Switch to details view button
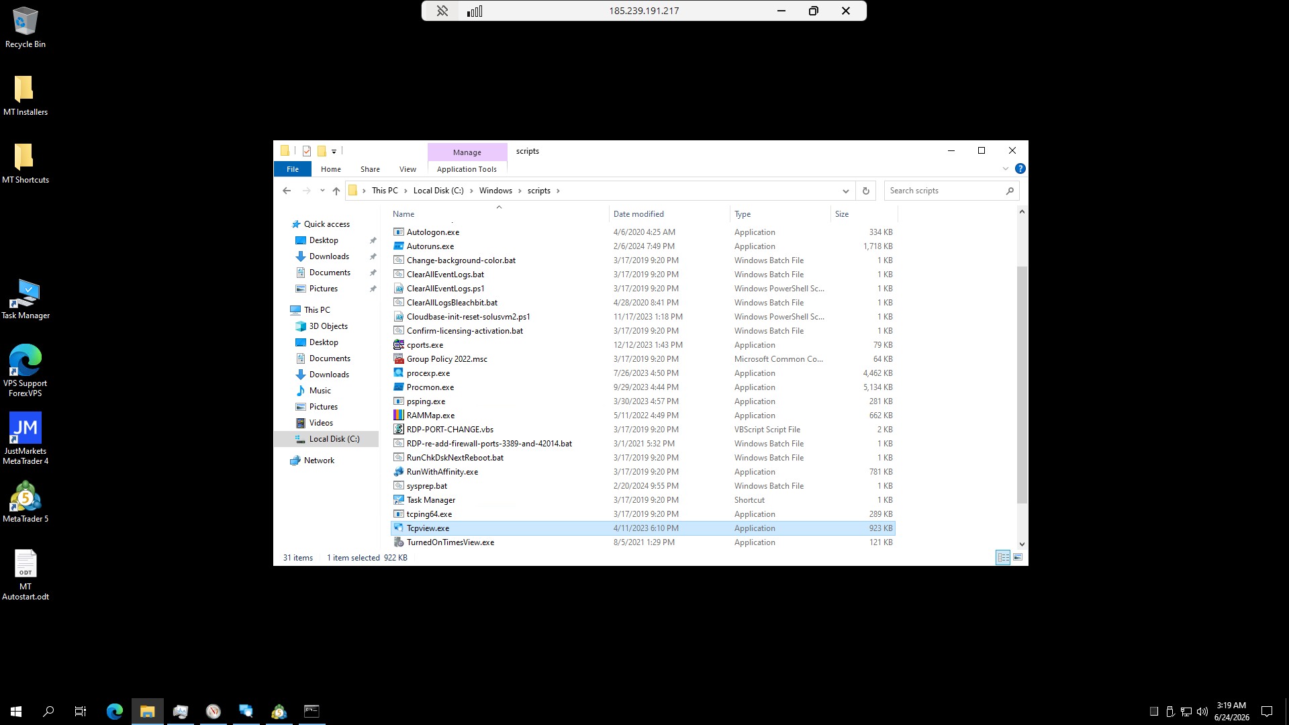 [x=1003, y=558]
